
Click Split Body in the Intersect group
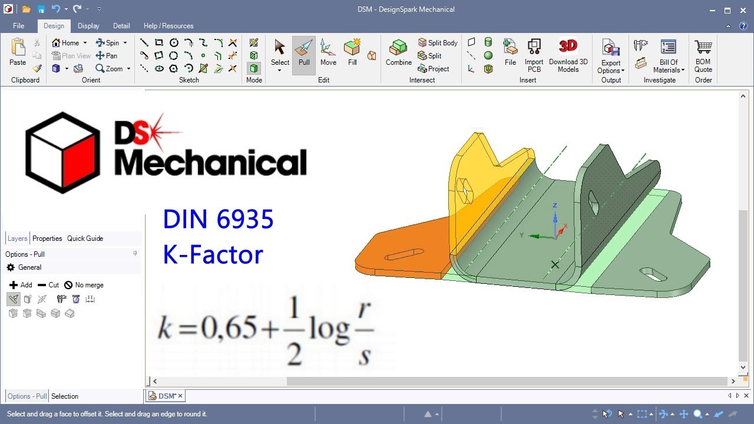[x=438, y=42]
